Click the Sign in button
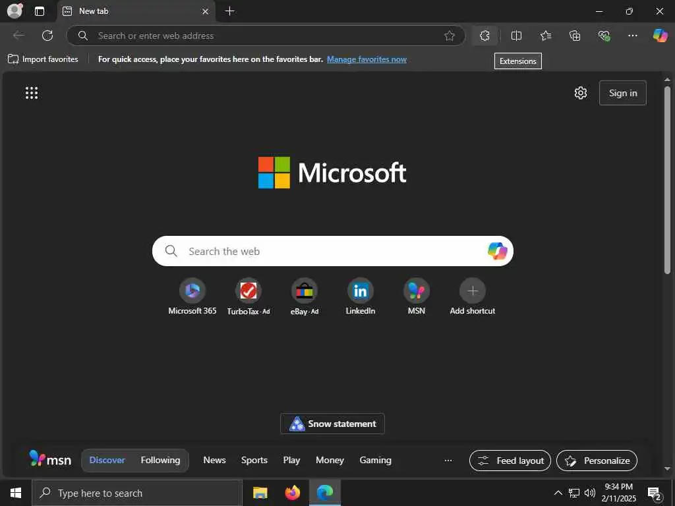 coord(622,93)
